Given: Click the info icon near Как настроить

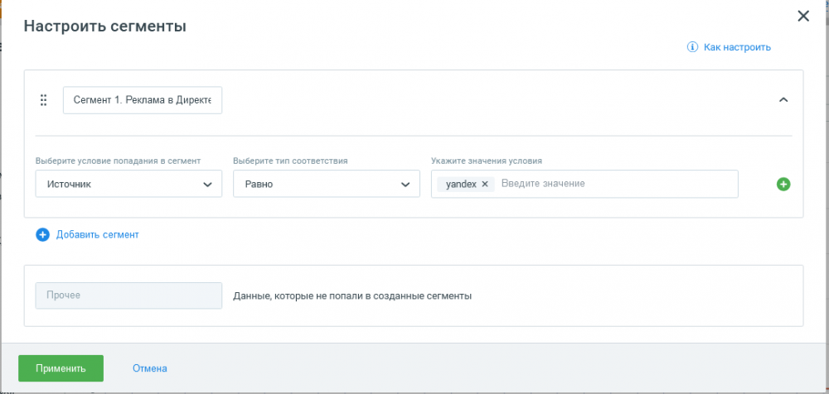Looking at the screenshot, I should (692, 47).
